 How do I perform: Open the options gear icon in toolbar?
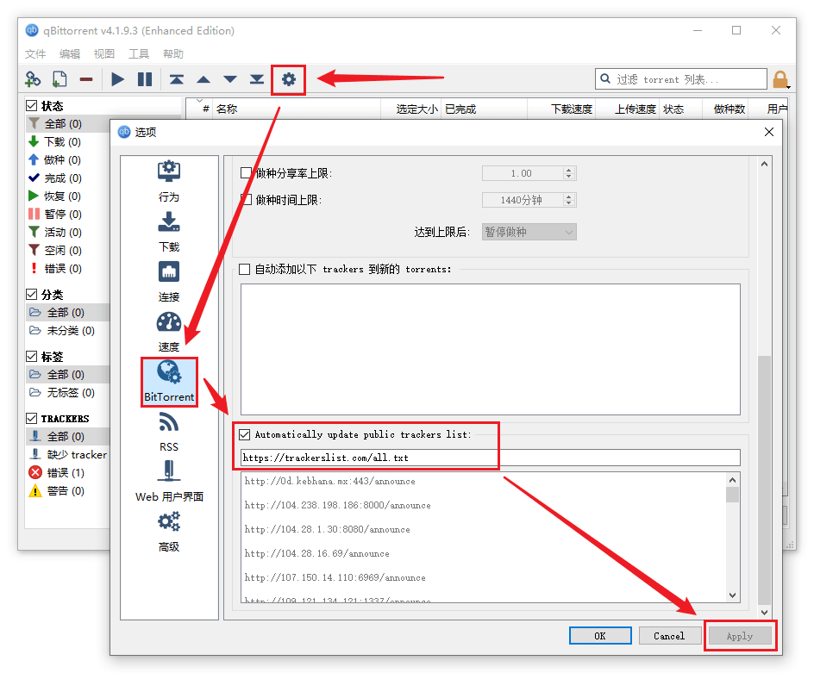click(288, 80)
